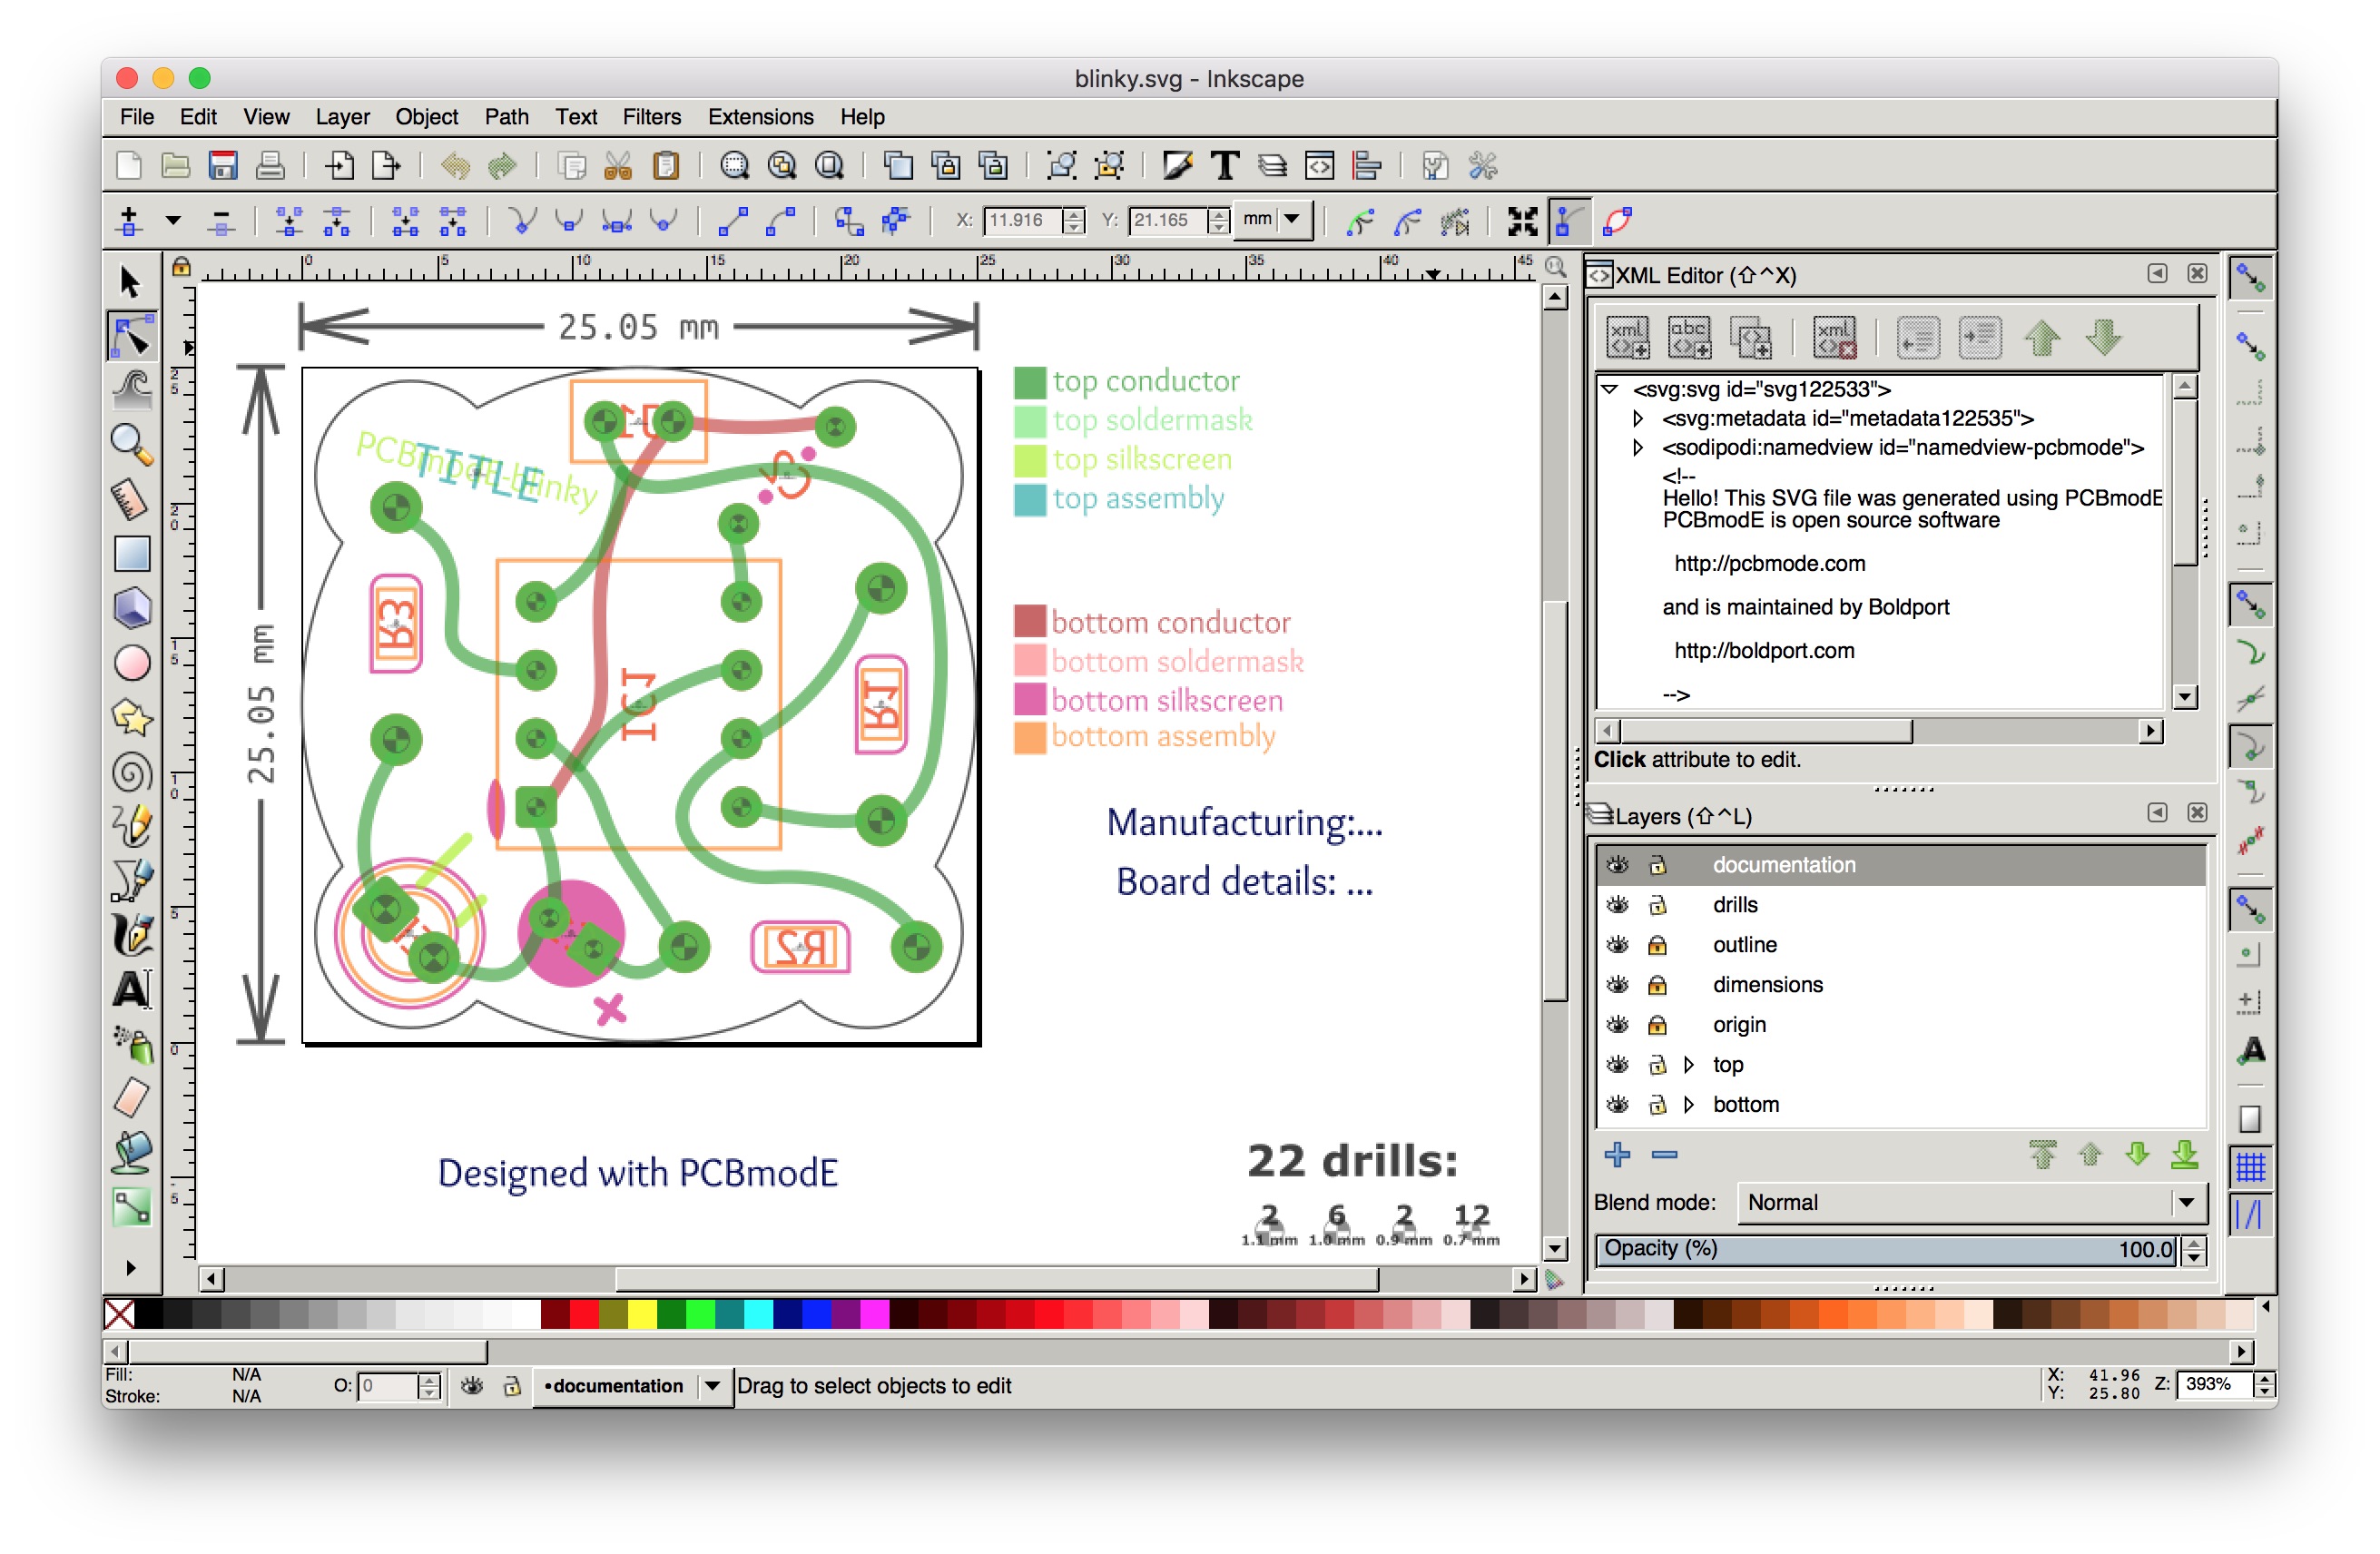Select the Star polygon tool
The image size is (2380, 1554).
pyautogui.click(x=131, y=717)
